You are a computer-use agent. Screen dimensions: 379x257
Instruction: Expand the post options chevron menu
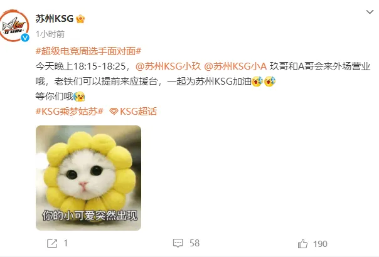click(370, 12)
